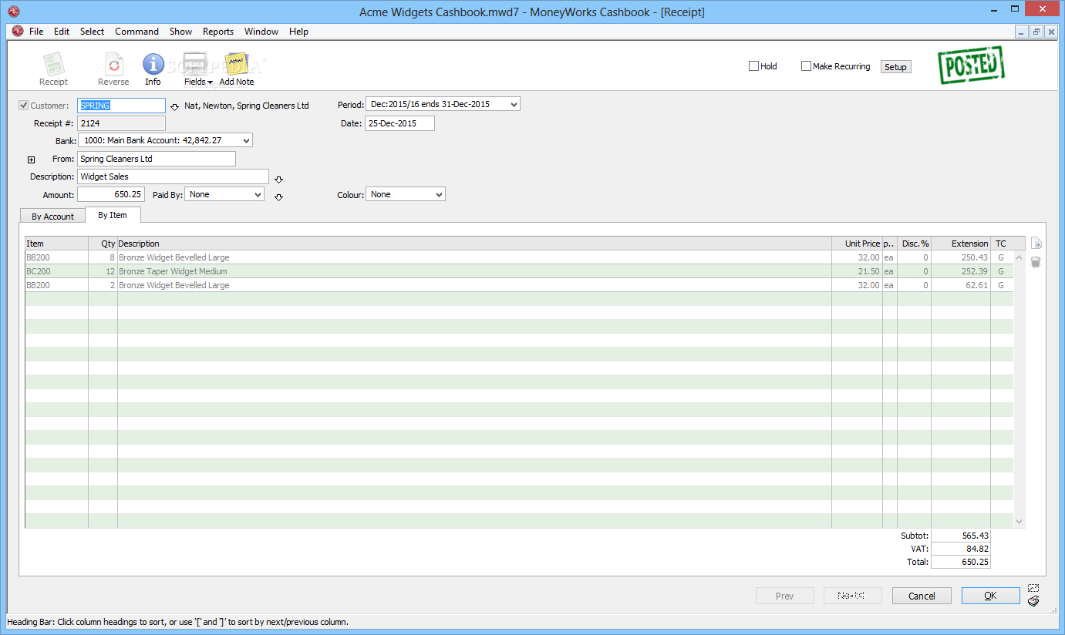Toggle the Customer checkbox
This screenshot has width=1065, height=635.
coord(24,106)
